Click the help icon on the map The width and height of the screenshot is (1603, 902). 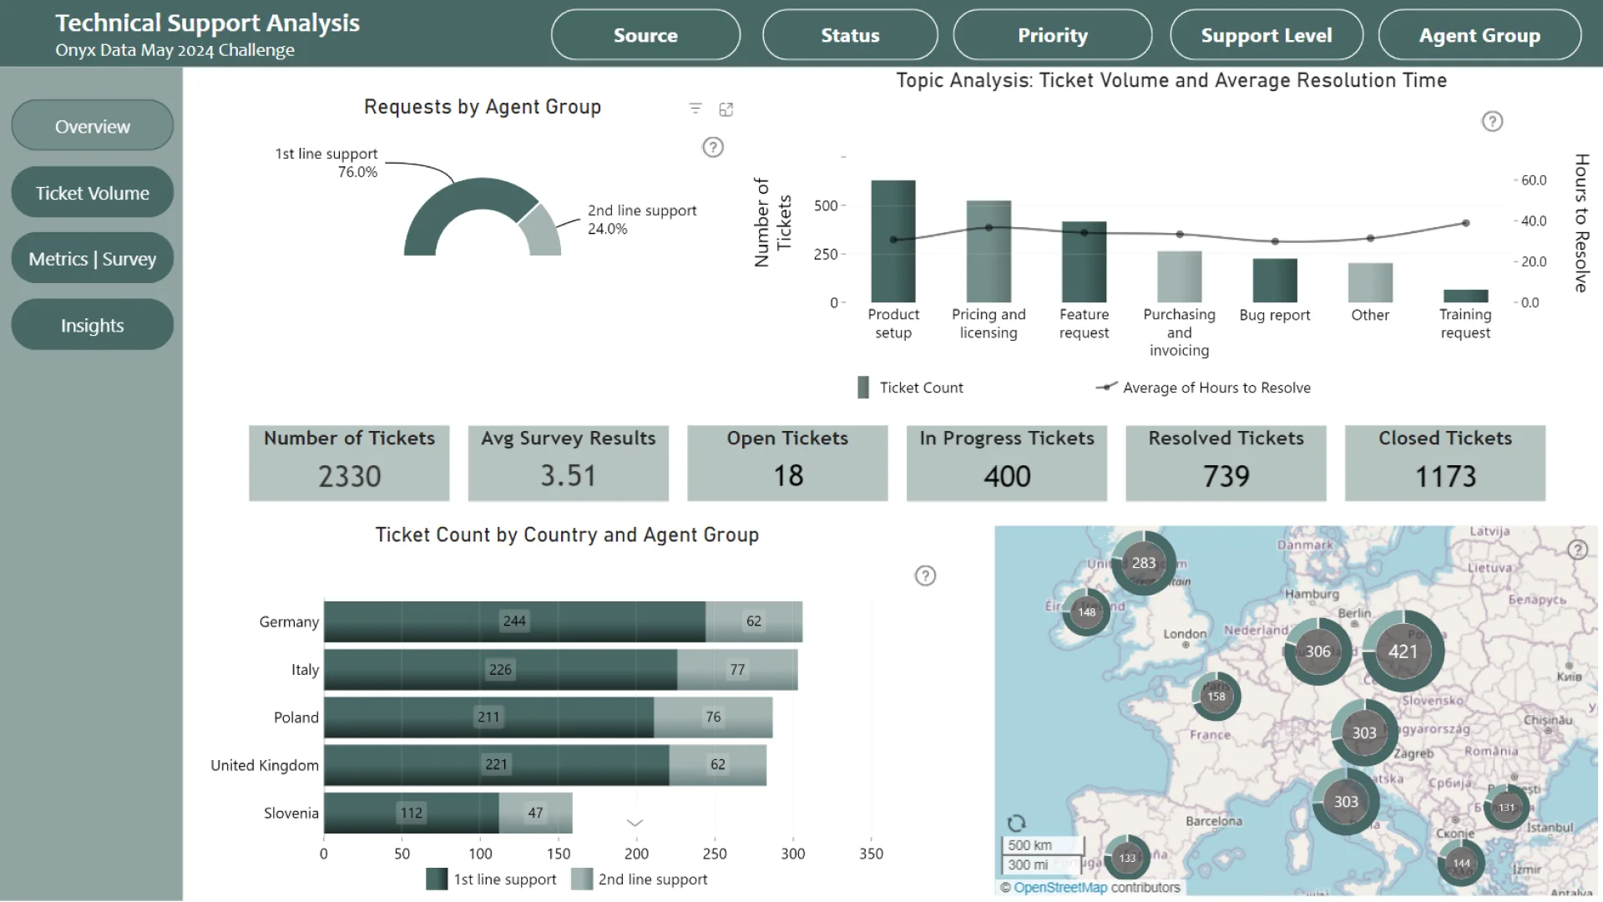point(1577,550)
